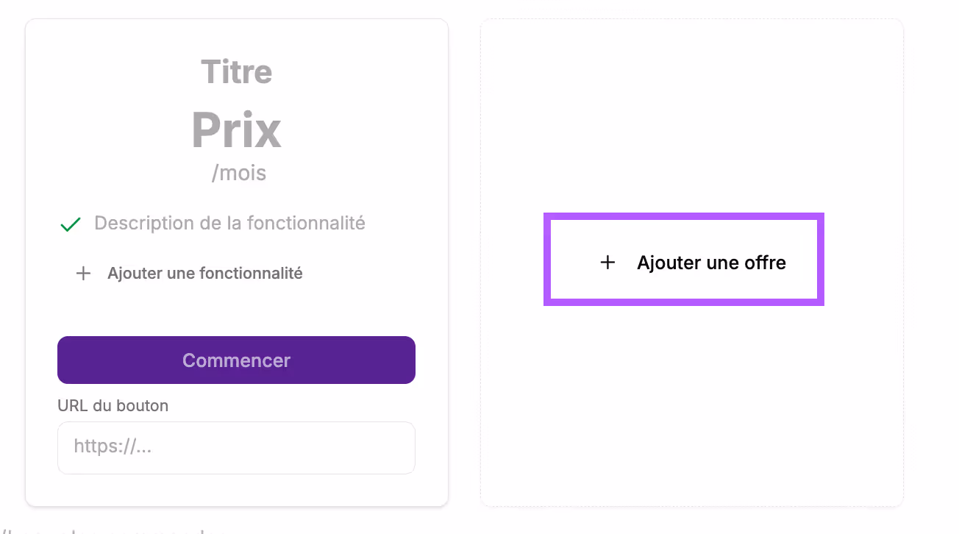Screen dimensions: 959x534
Task: Click the plus icon next to Ajouter une fonctionnalité
Action: coord(83,273)
